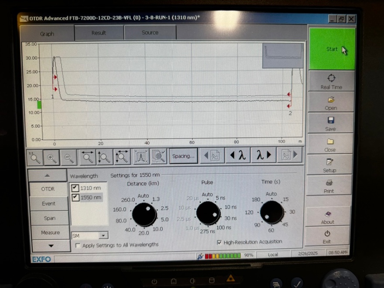Disable High-Resolution Acquisition checkbox
This screenshot has height=288, width=384.
[x=219, y=242]
